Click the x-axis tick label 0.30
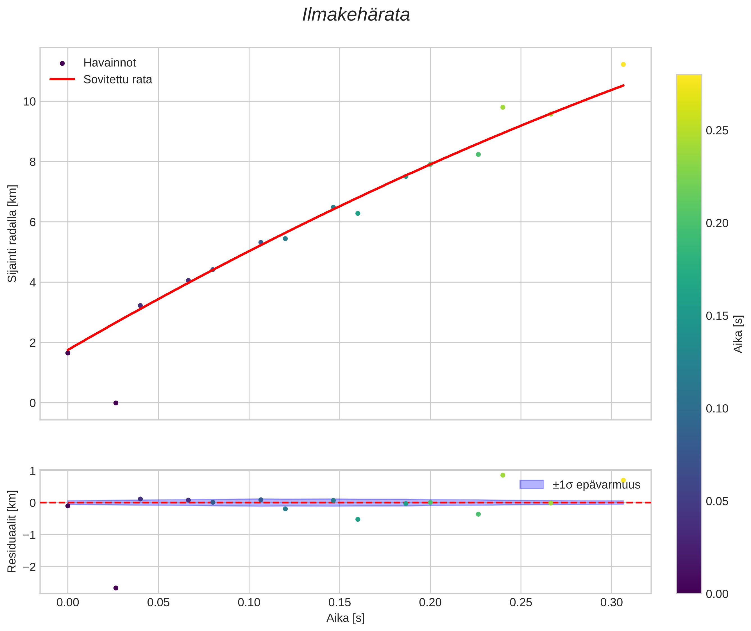The image size is (751, 631). pyautogui.click(x=611, y=603)
